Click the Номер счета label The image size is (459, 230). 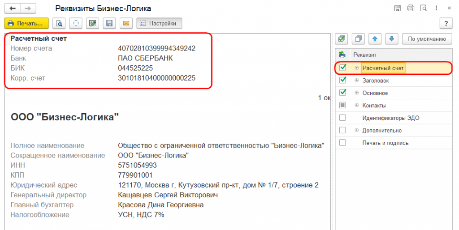[31, 48]
